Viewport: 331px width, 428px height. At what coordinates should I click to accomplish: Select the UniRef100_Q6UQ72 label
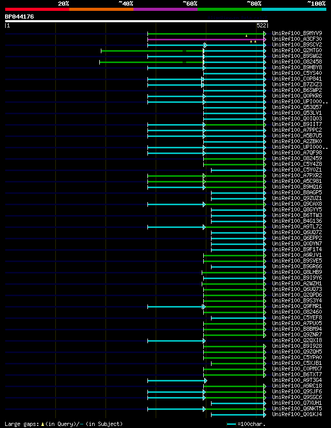tap(297, 232)
